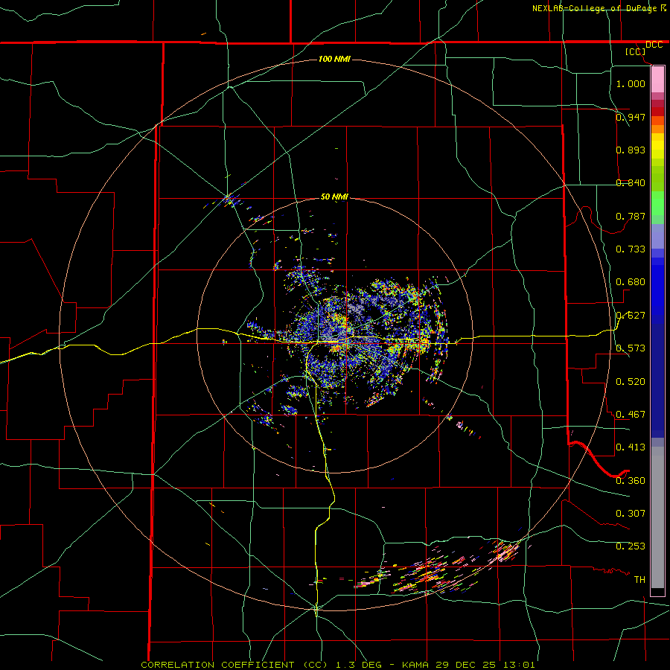Screen dimensions: 670x670
Task: Pick the pink color band at legend top
Action: (657, 80)
